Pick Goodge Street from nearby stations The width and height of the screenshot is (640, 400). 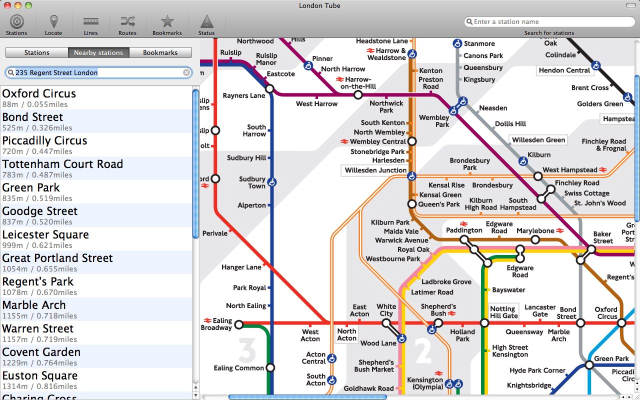96,215
